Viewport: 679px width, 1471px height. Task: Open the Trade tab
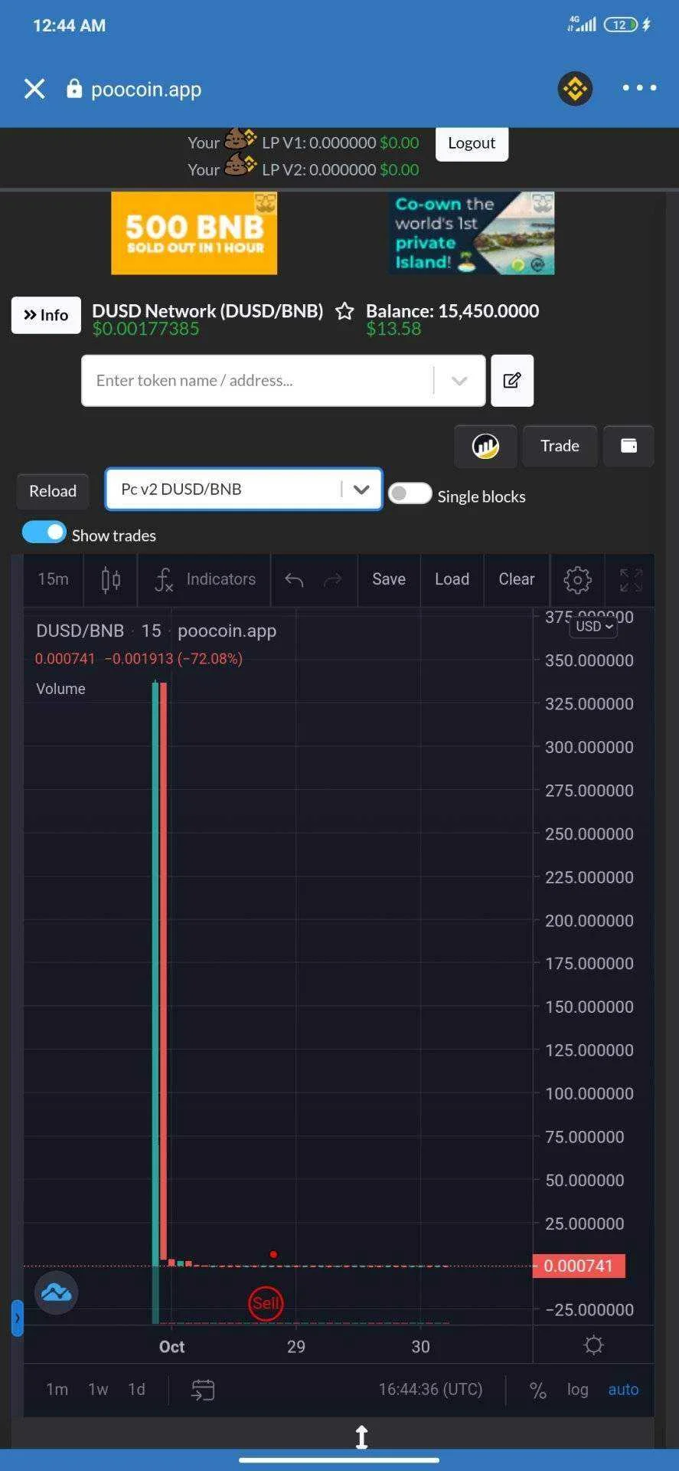560,446
